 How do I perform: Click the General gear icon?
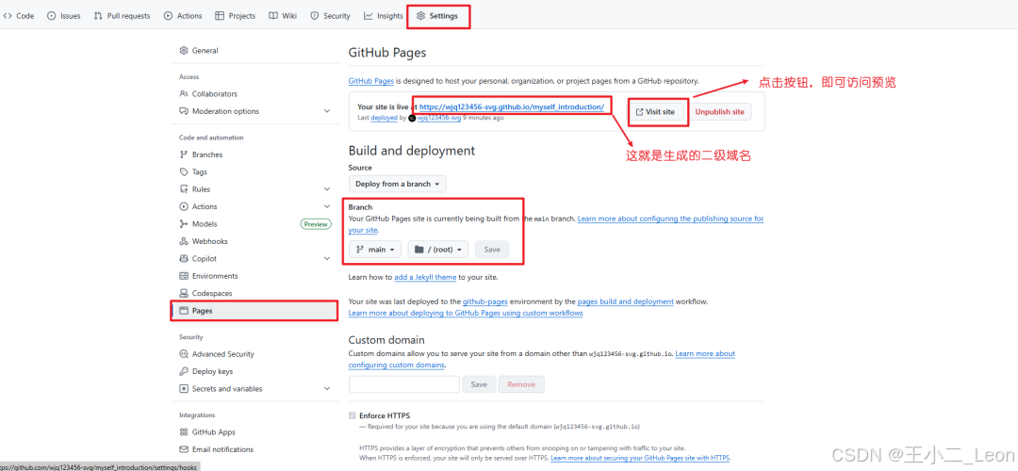pos(184,51)
